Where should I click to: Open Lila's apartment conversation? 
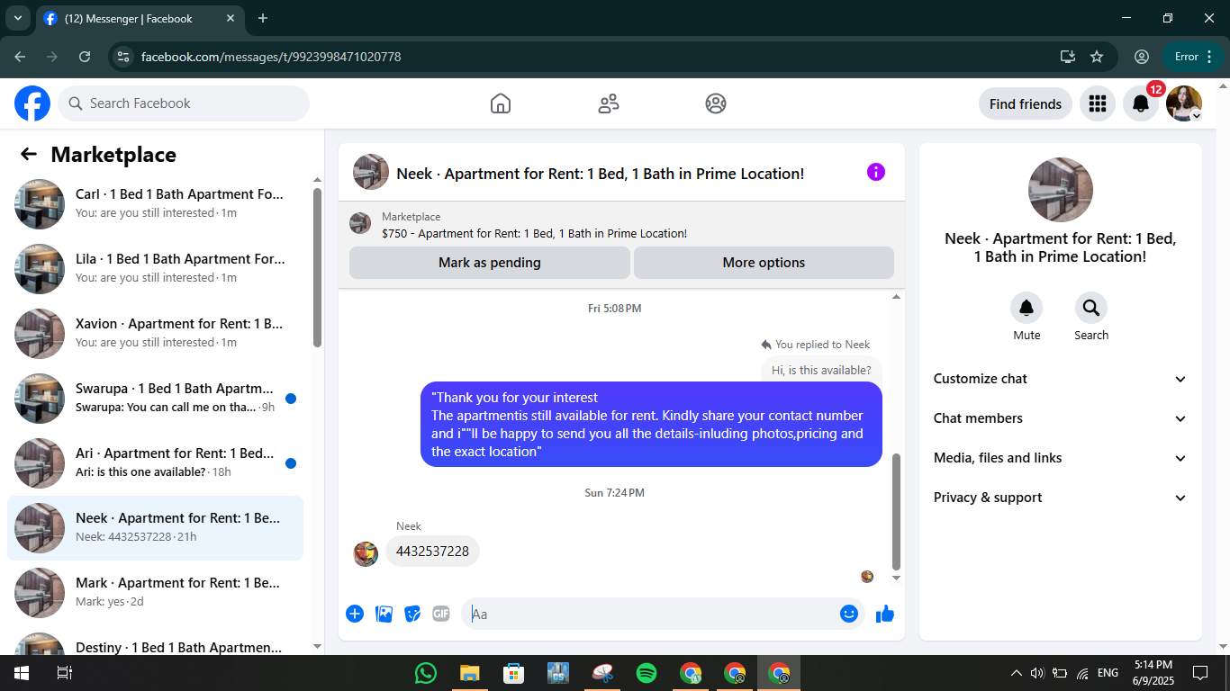pyautogui.click(x=155, y=268)
